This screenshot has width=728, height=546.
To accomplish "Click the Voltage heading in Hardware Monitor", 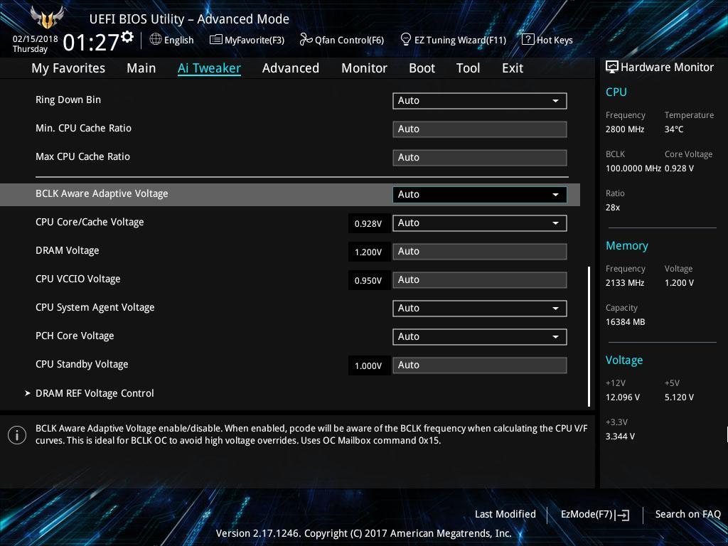I will [624, 360].
